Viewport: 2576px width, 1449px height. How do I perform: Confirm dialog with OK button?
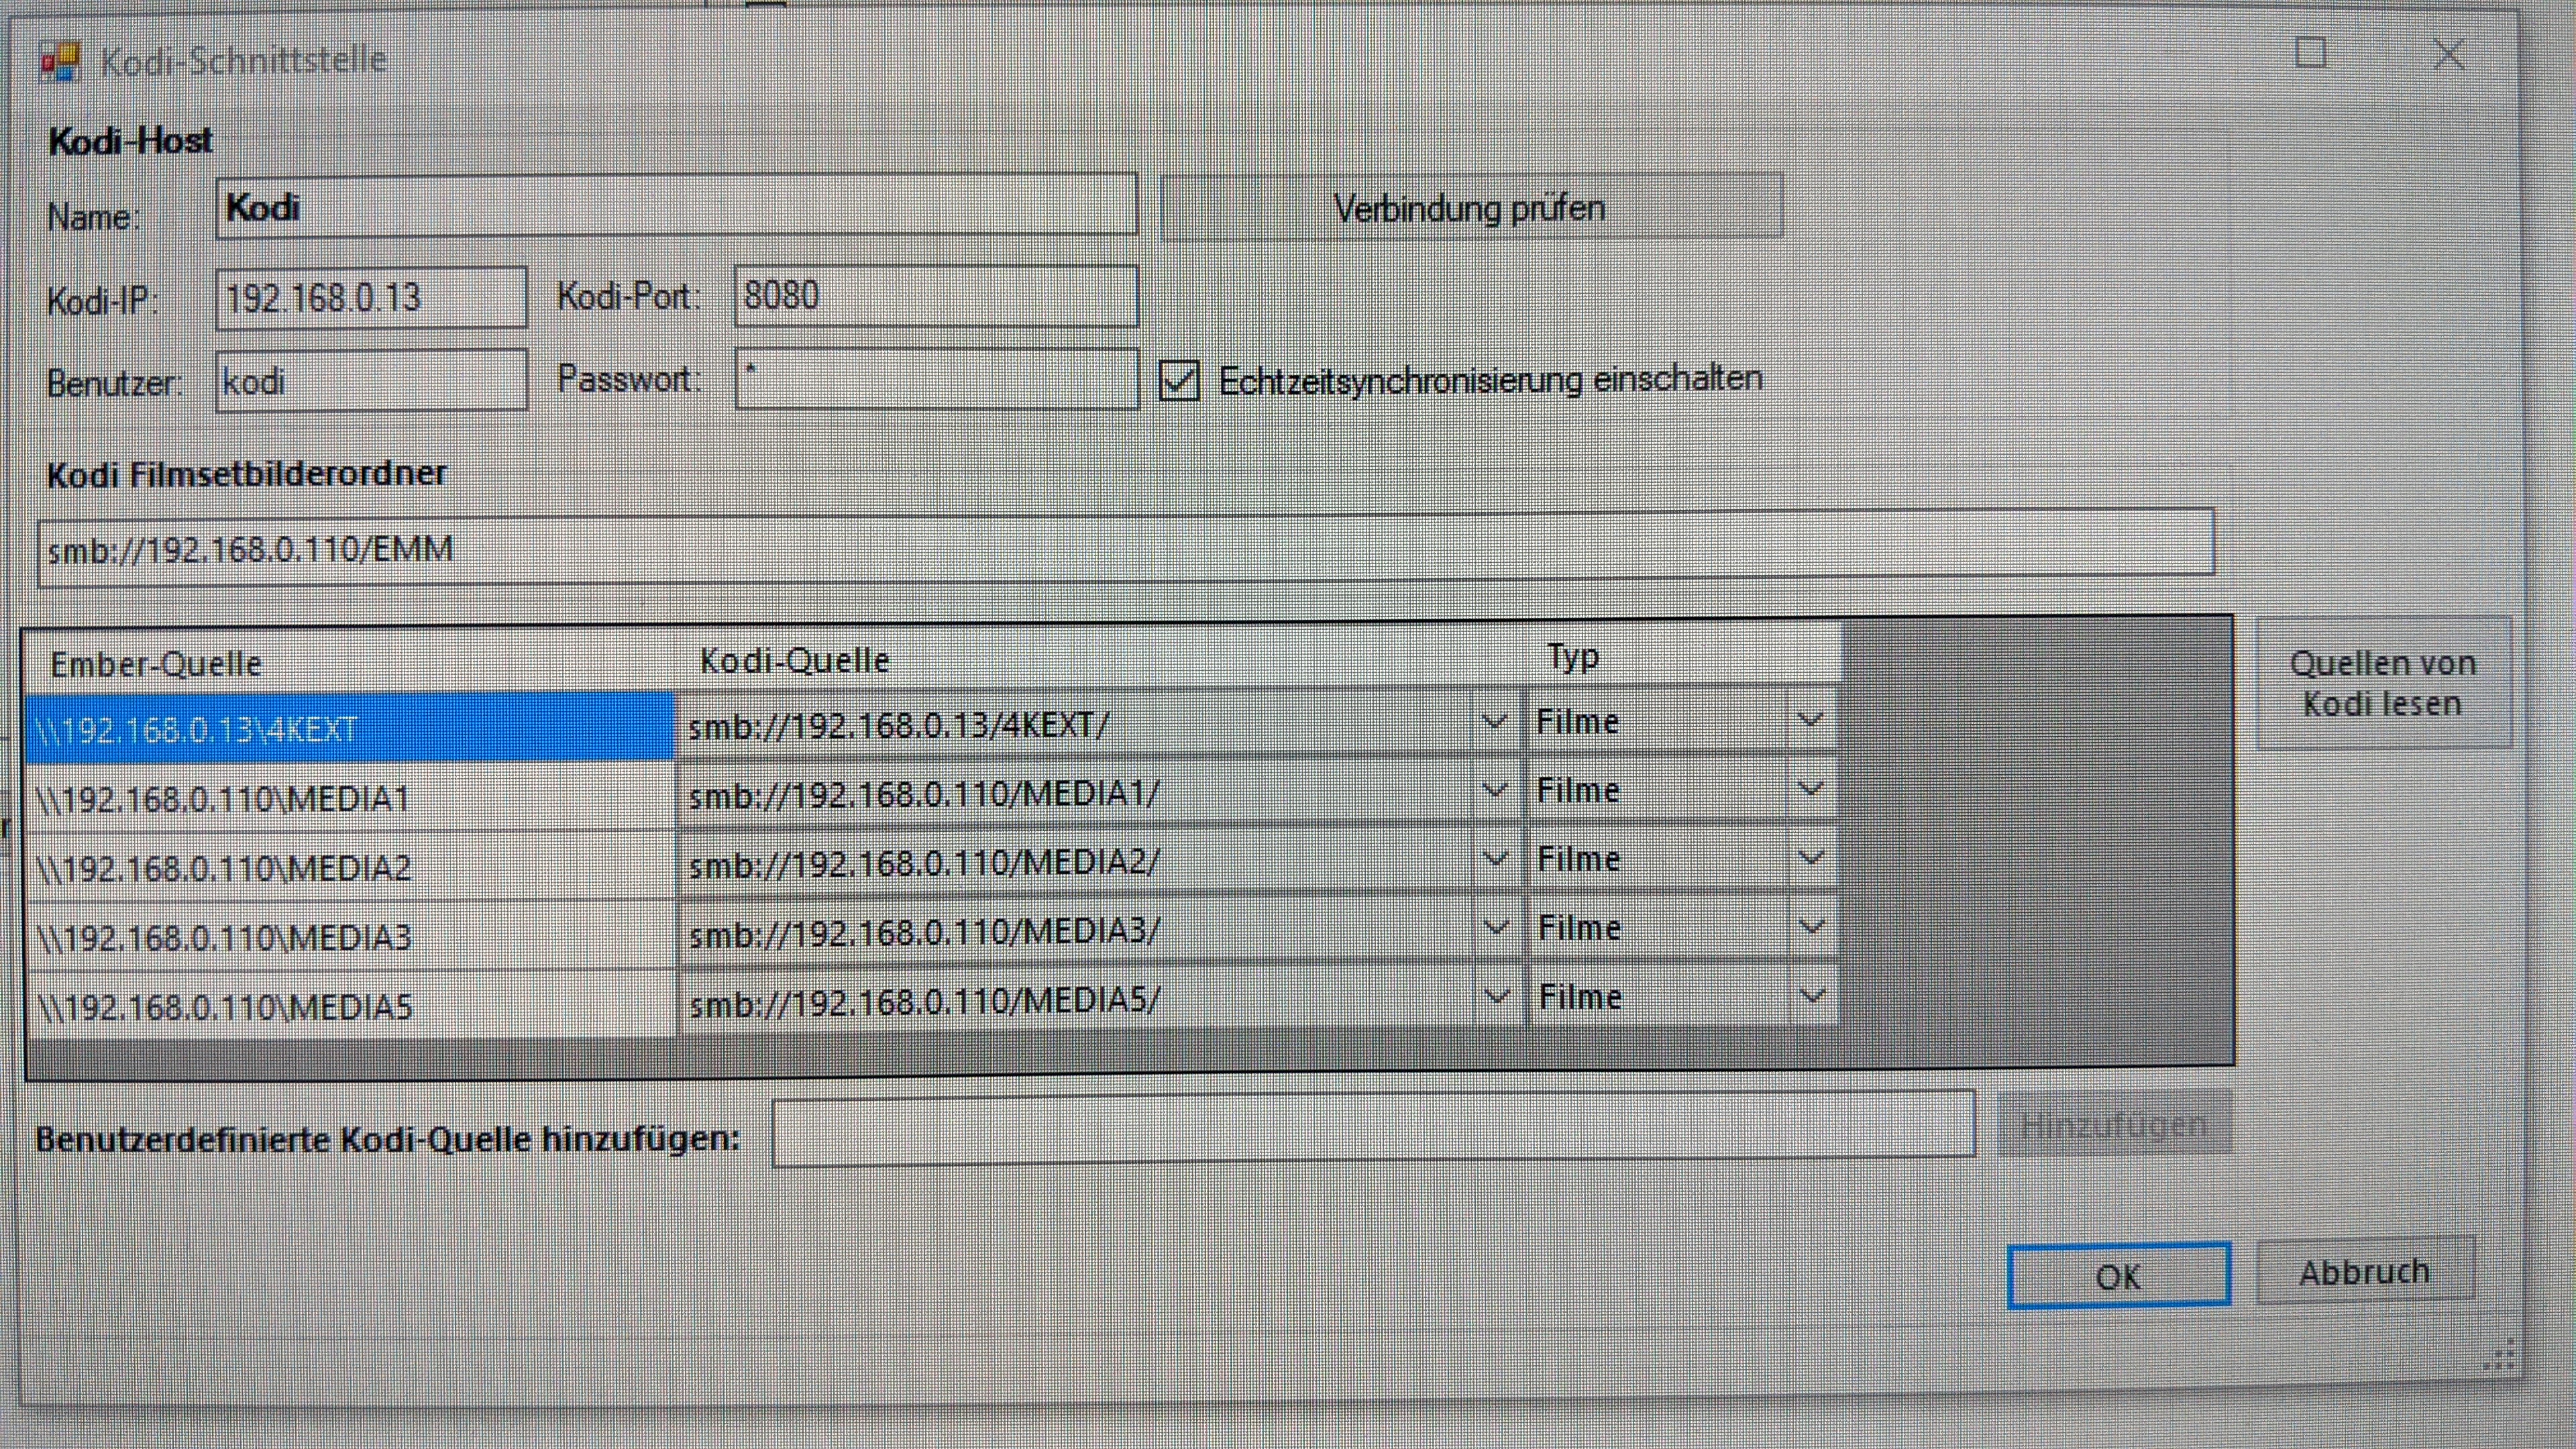[2118, 1275]
